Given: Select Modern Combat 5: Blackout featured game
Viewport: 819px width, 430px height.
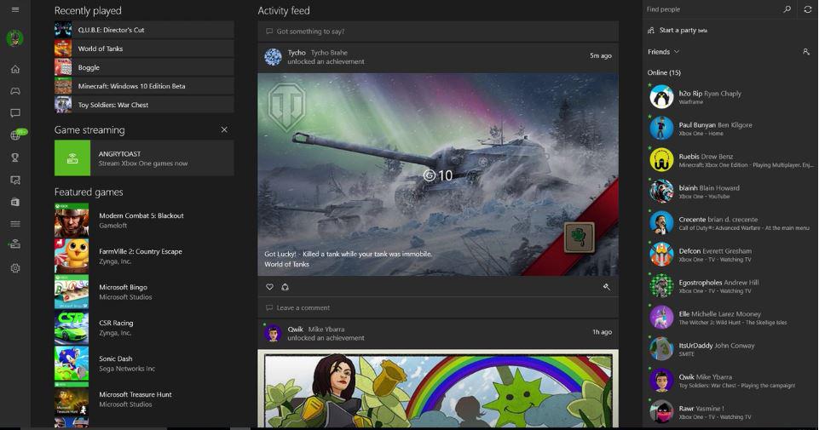Looking at the screenshot, I should 144,221.
